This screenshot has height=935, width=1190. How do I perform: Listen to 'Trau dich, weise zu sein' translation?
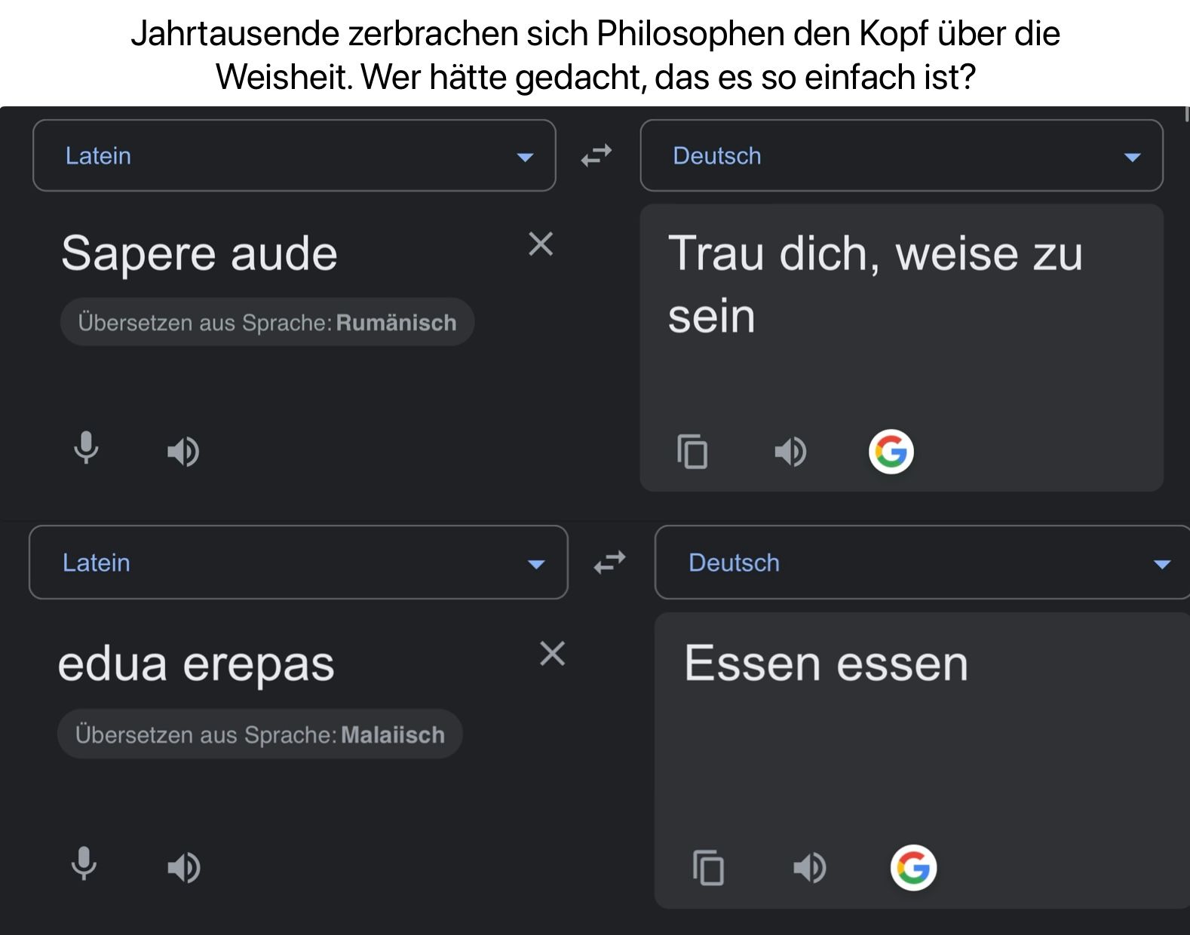click(790, 452)
